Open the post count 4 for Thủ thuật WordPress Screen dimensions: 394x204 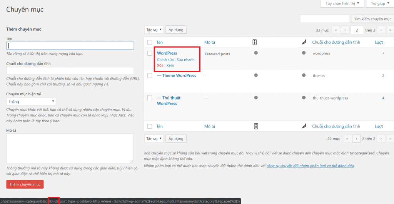click(x=383, y=98)
